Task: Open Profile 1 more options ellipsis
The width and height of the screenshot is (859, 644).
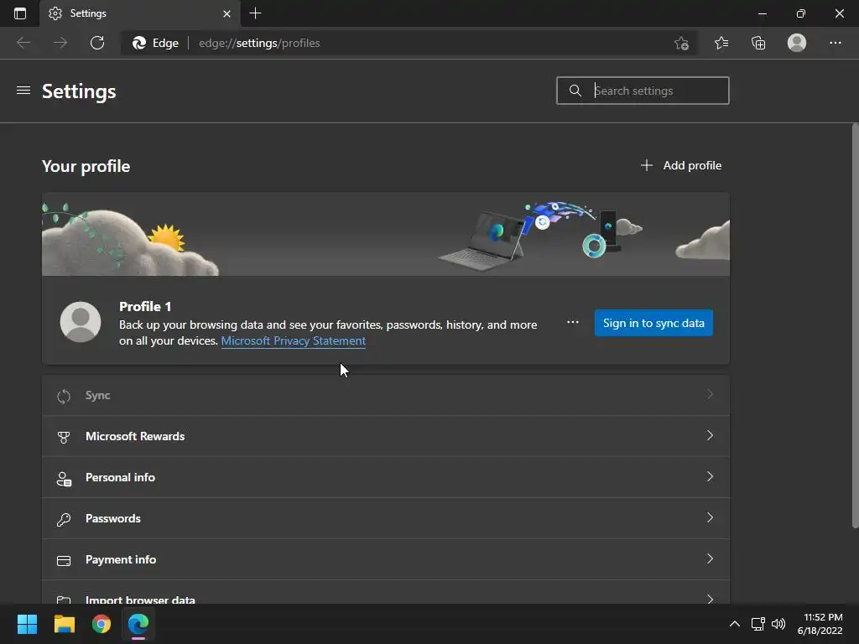Action: (x=572, y=322)
